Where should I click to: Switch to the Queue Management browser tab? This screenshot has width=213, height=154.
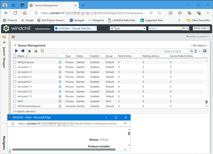coord(51,5)
